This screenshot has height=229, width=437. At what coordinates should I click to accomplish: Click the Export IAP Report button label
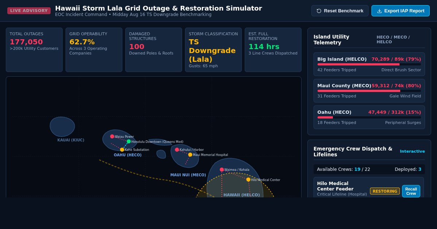pos(404,11)
